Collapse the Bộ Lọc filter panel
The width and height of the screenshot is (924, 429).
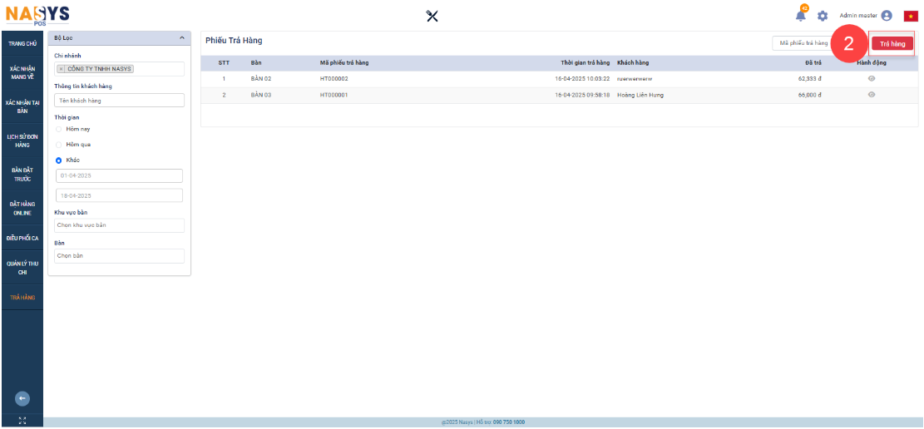[x=182, y=38]
